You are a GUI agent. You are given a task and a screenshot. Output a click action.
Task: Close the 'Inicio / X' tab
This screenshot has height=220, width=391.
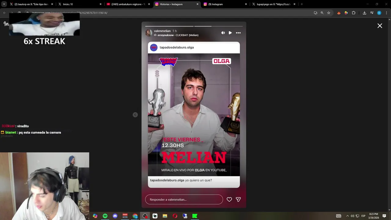point(100,4)
